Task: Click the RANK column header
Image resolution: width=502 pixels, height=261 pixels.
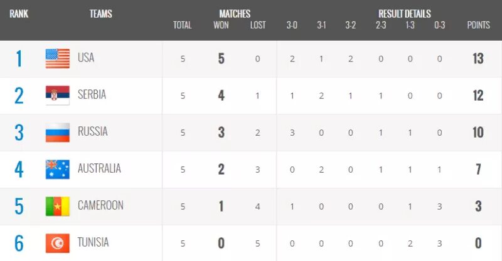Action: [19, 14]
